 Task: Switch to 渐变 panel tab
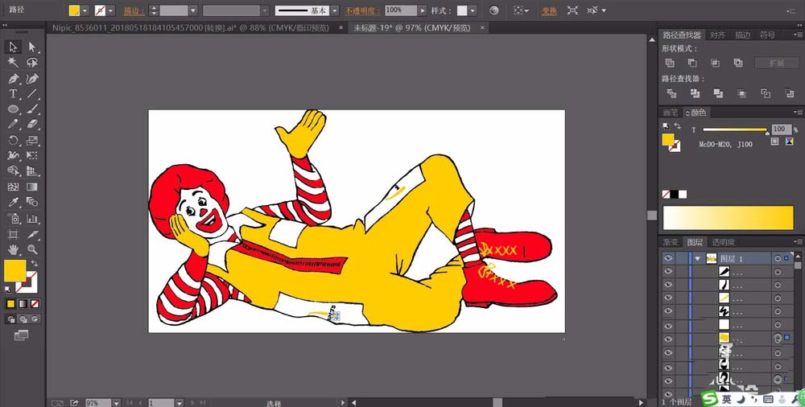(671, 242)
